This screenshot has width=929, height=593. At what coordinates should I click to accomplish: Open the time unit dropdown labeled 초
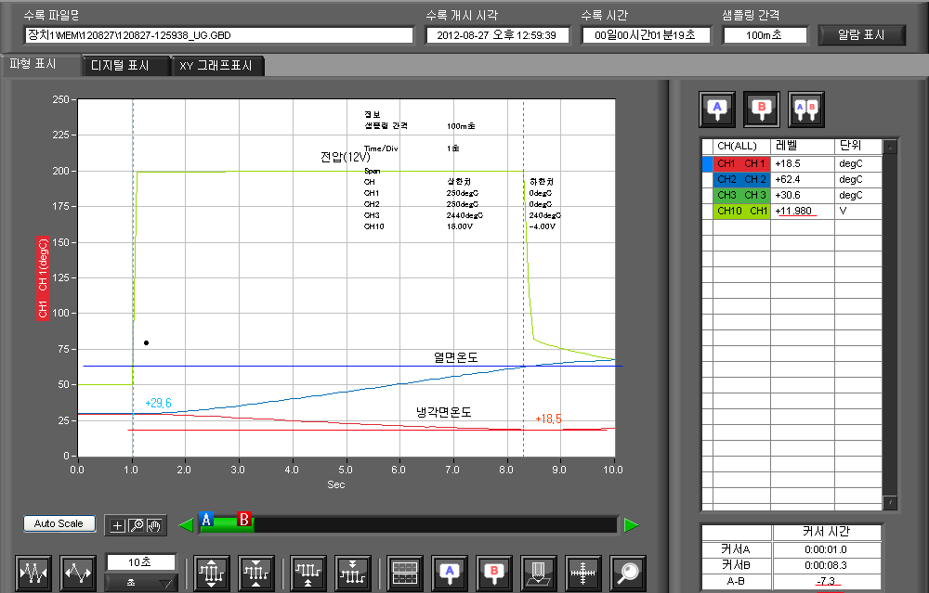tap(141, 582)
